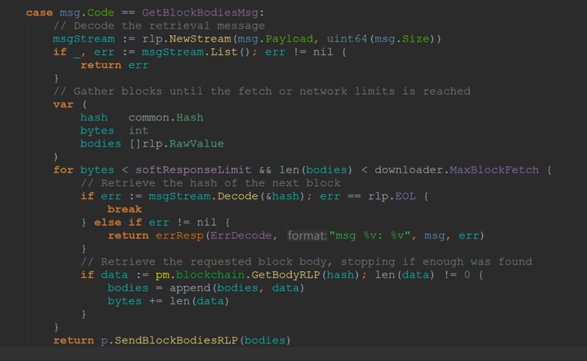Place cursor on rlp.NewStream call
The height and width of the screenshot is (361, 587).
coord(187,39)
